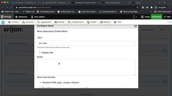172x96 pixels.
Task: Close the Edit layout browser tab
Action: [99, 3]
